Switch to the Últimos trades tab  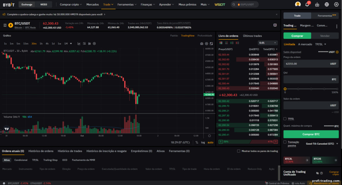click(252, 36)
